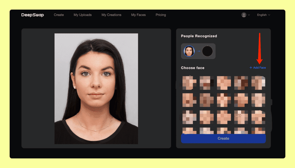Open the Pricing page
The height and width of the screenshot is (168, 295).
161,15
